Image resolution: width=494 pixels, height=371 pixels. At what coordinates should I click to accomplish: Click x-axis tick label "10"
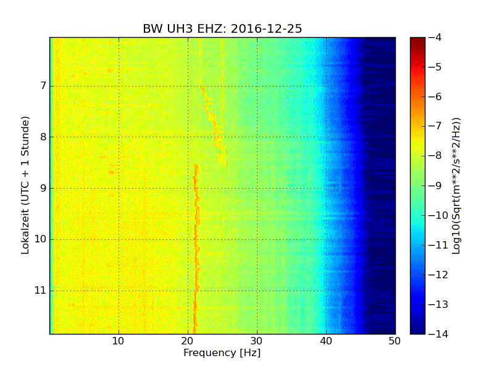[x=119, y=341]
